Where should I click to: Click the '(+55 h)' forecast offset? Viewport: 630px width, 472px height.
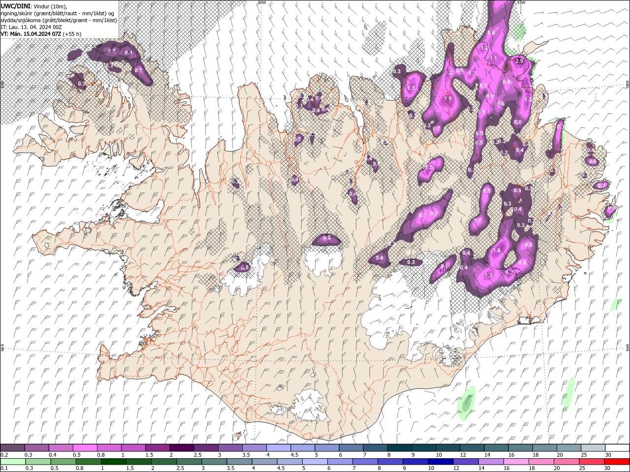click(72, 34)
